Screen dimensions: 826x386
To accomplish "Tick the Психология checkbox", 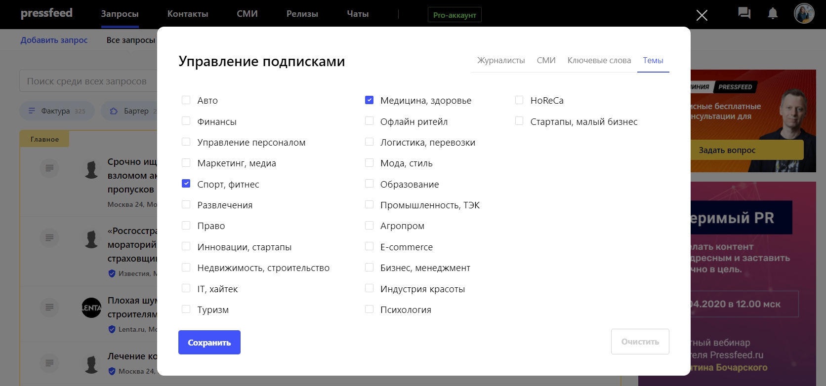I will point(369,309).
